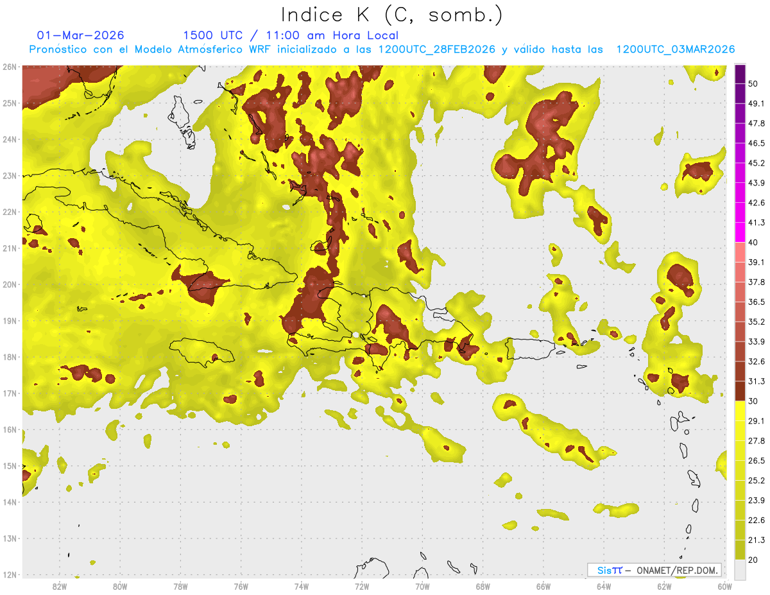The width and height of the screenshot is (770, 595).
Task: Click the map title "Indice K (C, somb.)"
Action: coord(392,15)
